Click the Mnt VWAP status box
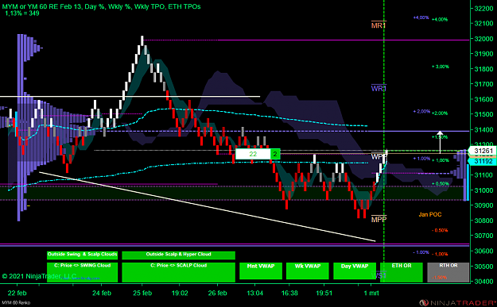This screenshot has width=497, height=307. pyautogui.click(x=261, y=271)
